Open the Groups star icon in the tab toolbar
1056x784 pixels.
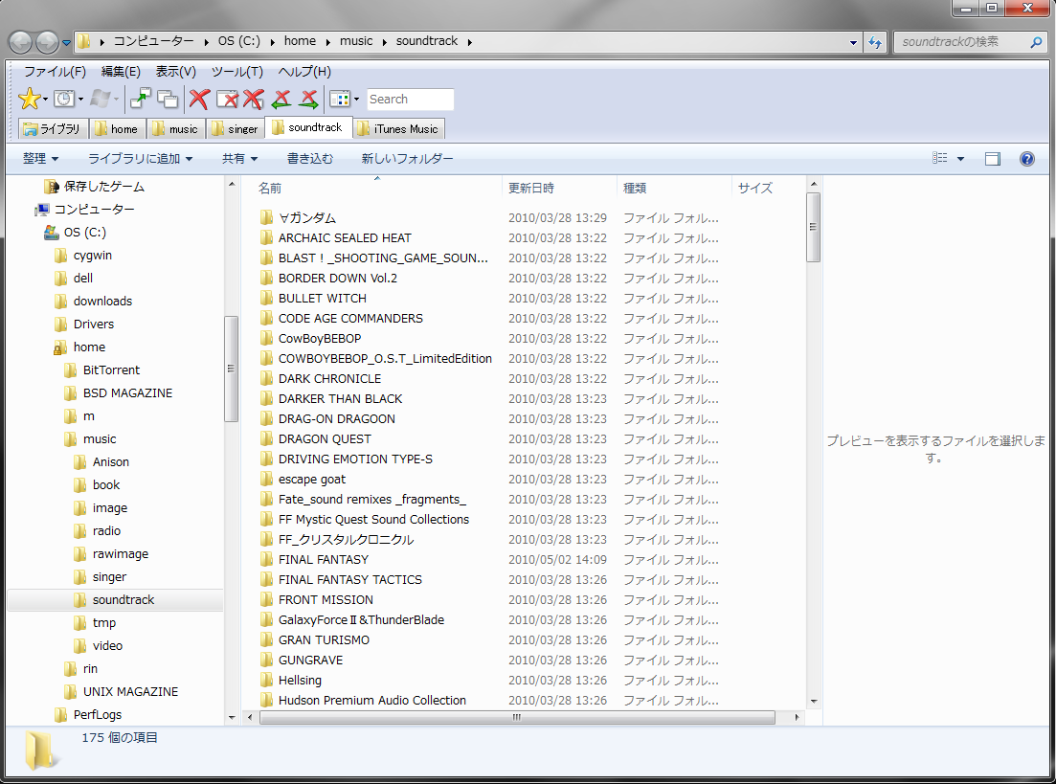[x=29, y=99]
